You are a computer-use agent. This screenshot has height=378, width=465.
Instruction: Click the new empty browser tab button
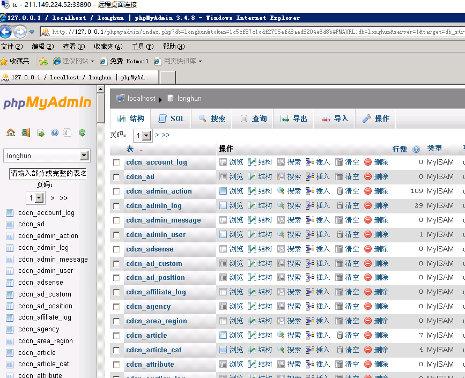pos(168,77)
